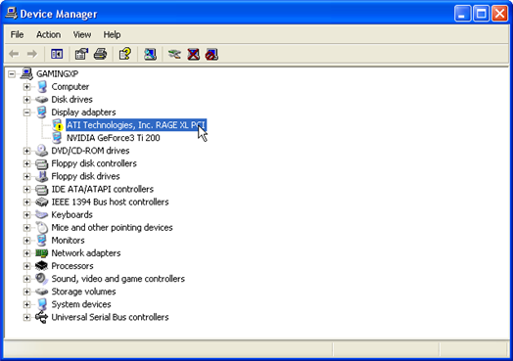Click the Forward arrow toolbar icon
Image resolution: width=513 pixels, height=361 pixels.
click(31, 54)
